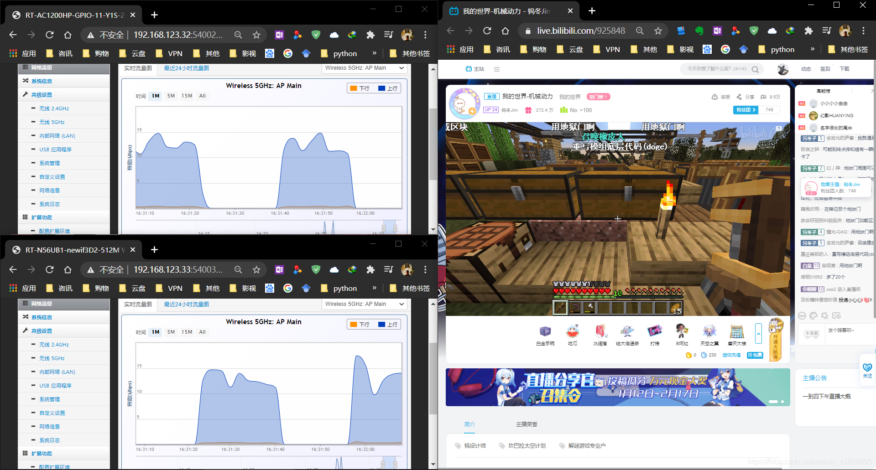Select 5M time range in RT-N56UB1 chart
Image resolution: width=876 pixels, height=470 pixels.
point(171,332)
